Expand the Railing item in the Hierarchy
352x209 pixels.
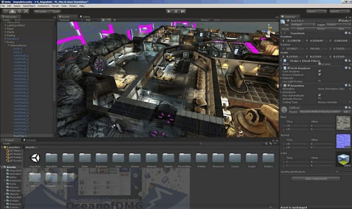[x=5, y=35]
